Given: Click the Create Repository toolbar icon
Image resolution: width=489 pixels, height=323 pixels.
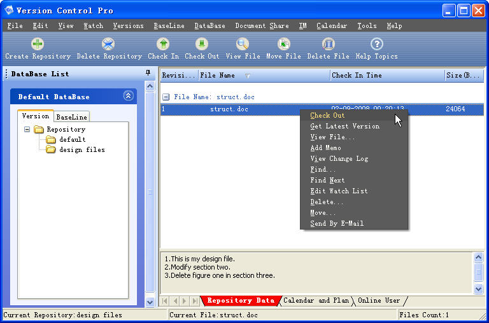Looking at the screenshot, I should click(38, 44).
